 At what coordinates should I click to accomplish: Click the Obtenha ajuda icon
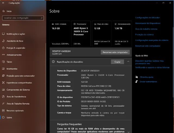[x=136, y=77]
